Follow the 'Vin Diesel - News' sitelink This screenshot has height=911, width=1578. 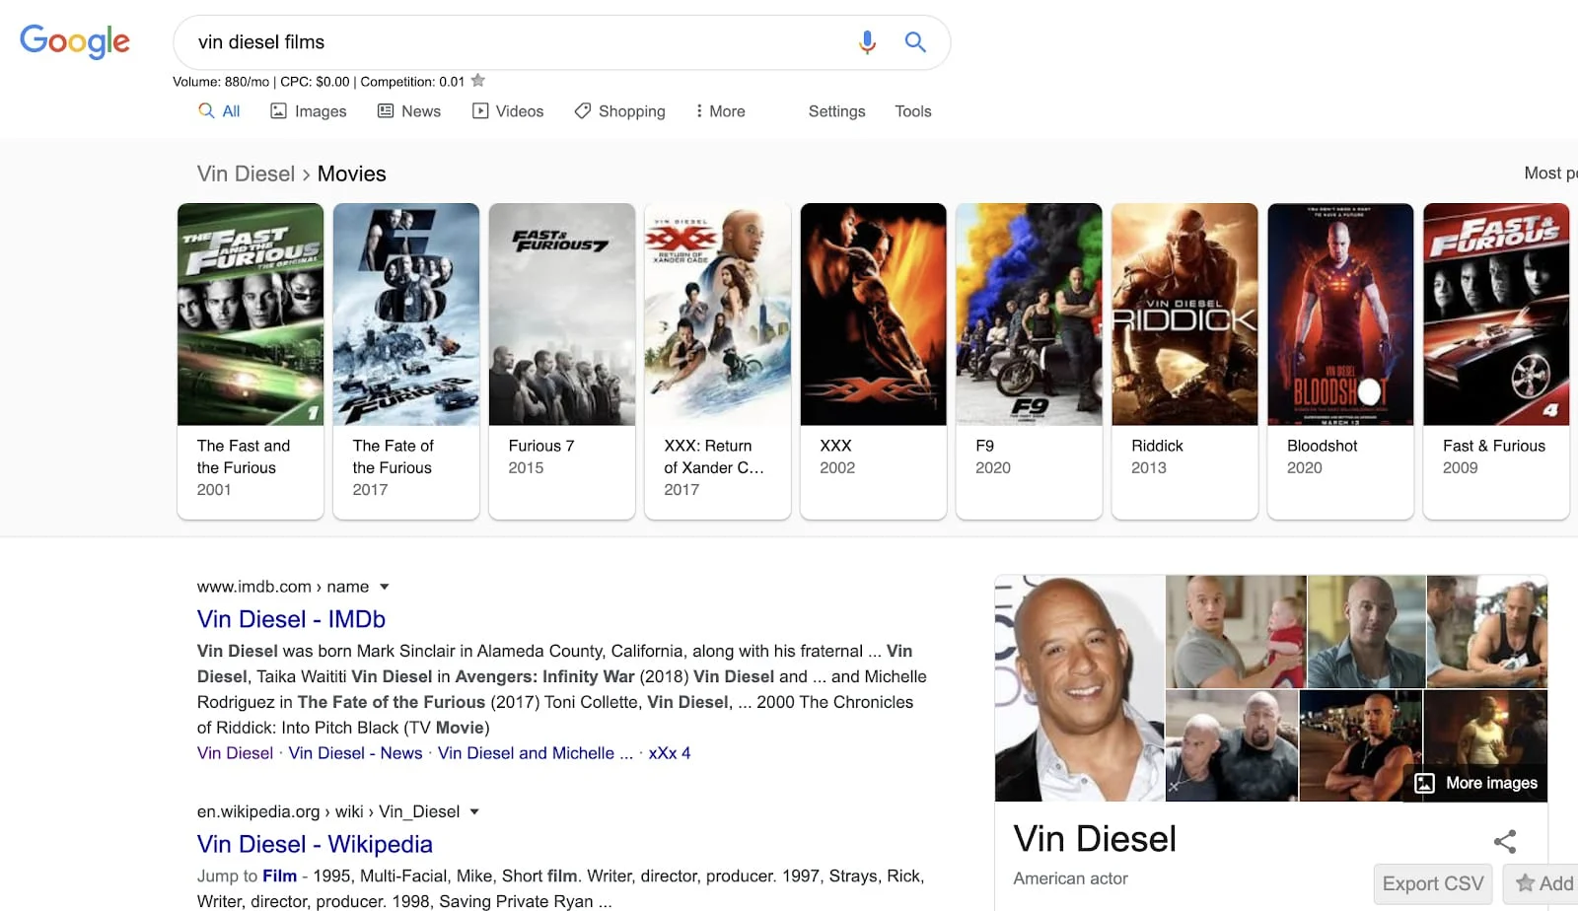coord(355,753)
